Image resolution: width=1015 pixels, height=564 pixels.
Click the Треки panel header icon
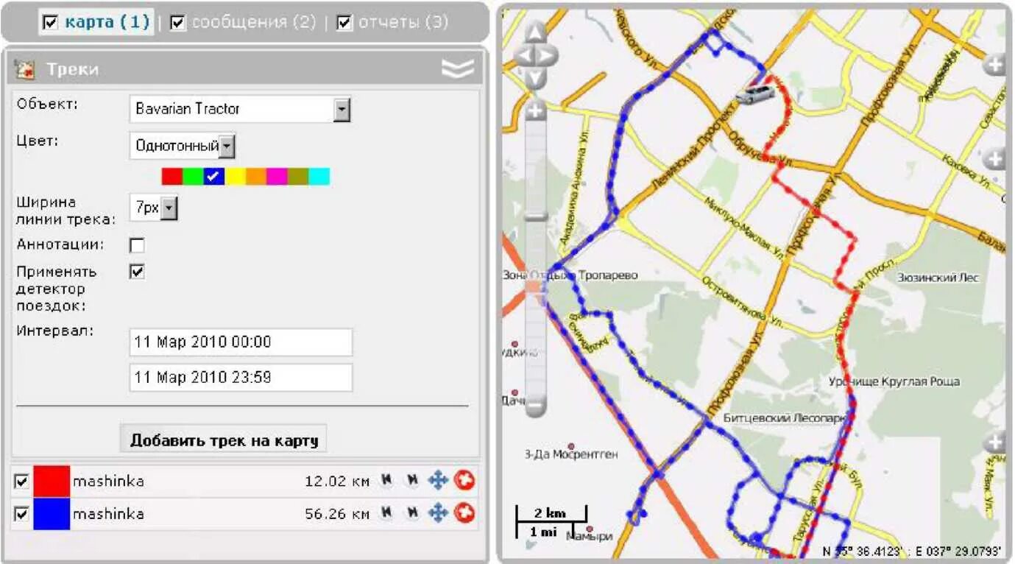25,69
